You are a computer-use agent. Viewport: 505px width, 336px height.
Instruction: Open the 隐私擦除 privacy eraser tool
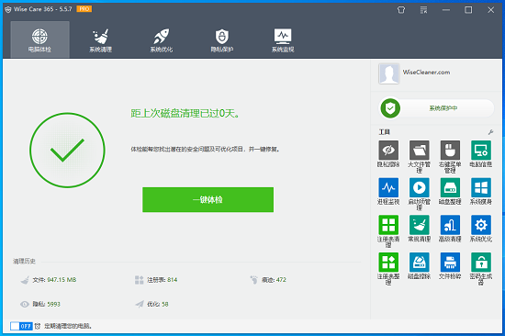[x=388, y=153]
